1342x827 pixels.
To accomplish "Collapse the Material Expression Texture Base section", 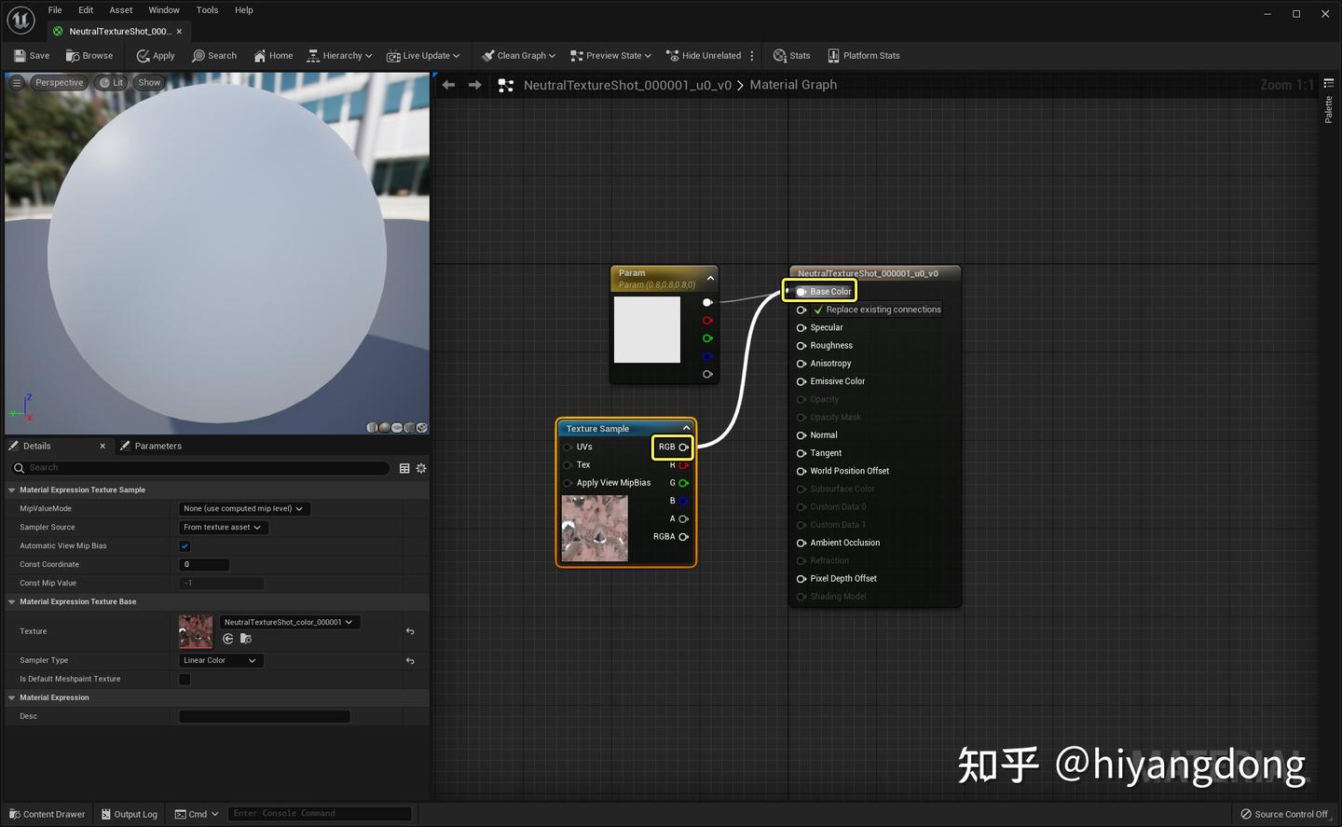I will click(12, 602).
